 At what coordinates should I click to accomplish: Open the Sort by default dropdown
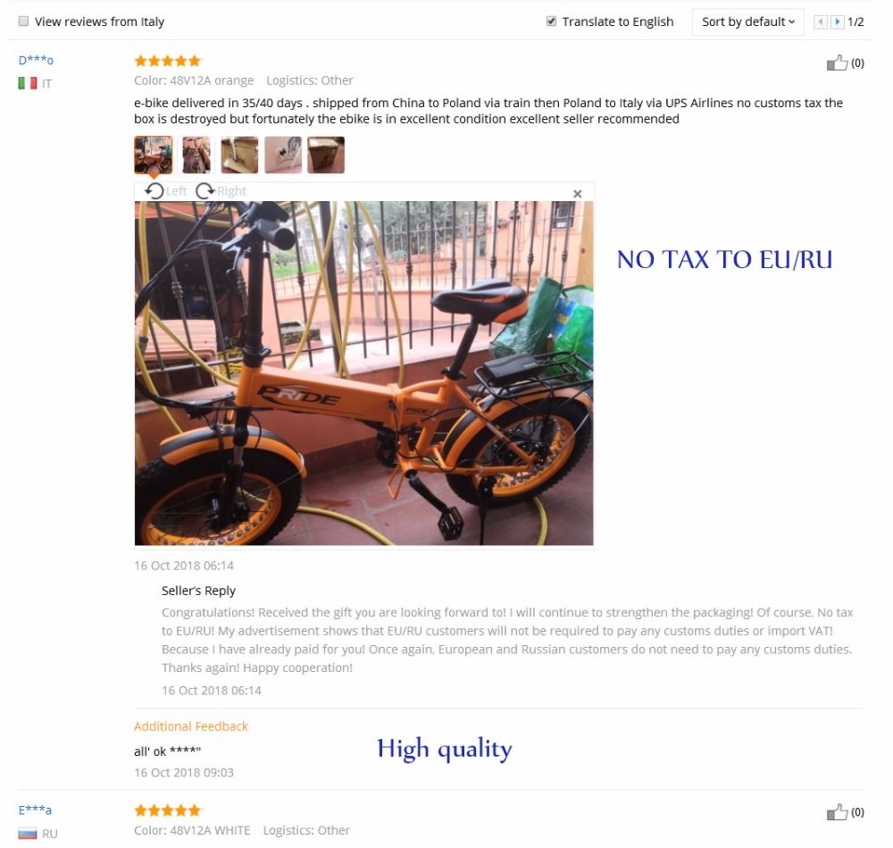[747, 21]
